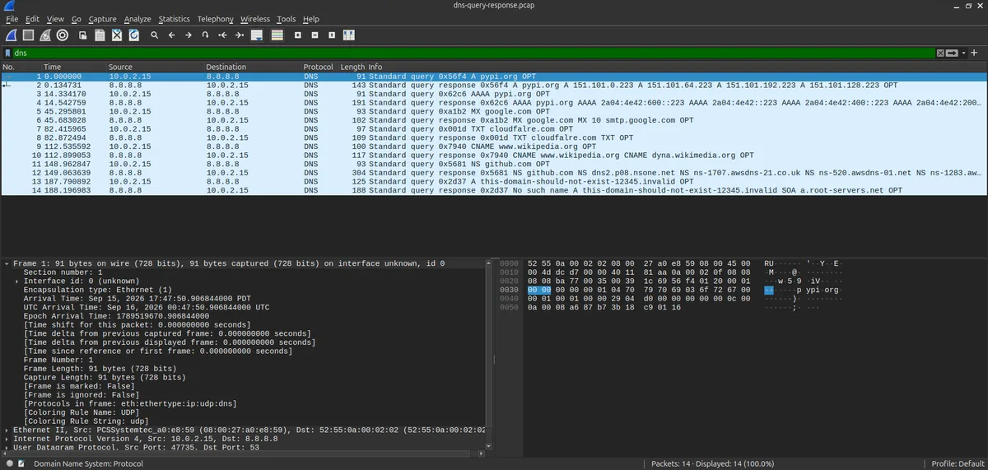Reload this capture file icon
The width and height of the screenshot is (988, 470).
pyautogui.click(x=133, y=35)
